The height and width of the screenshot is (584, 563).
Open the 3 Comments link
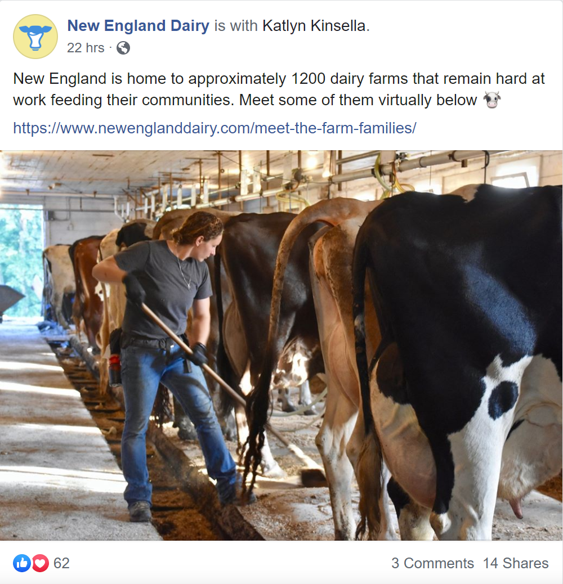click(x=432, y=563)
